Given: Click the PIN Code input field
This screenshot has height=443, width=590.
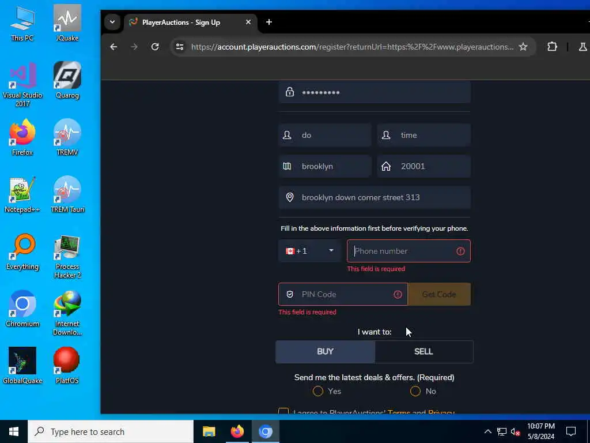Looking at the screenshot, I should 343,294.
